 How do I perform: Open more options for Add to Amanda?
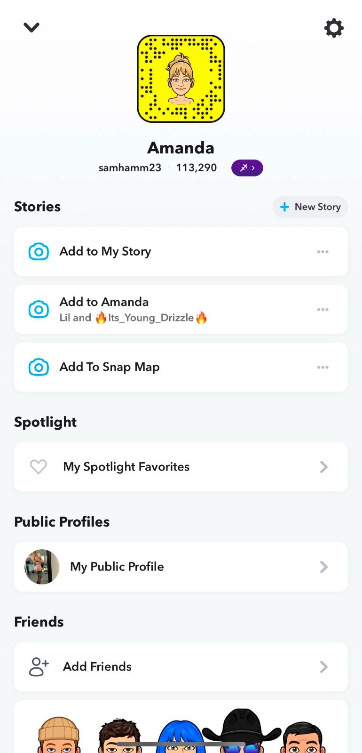[323, 310]
